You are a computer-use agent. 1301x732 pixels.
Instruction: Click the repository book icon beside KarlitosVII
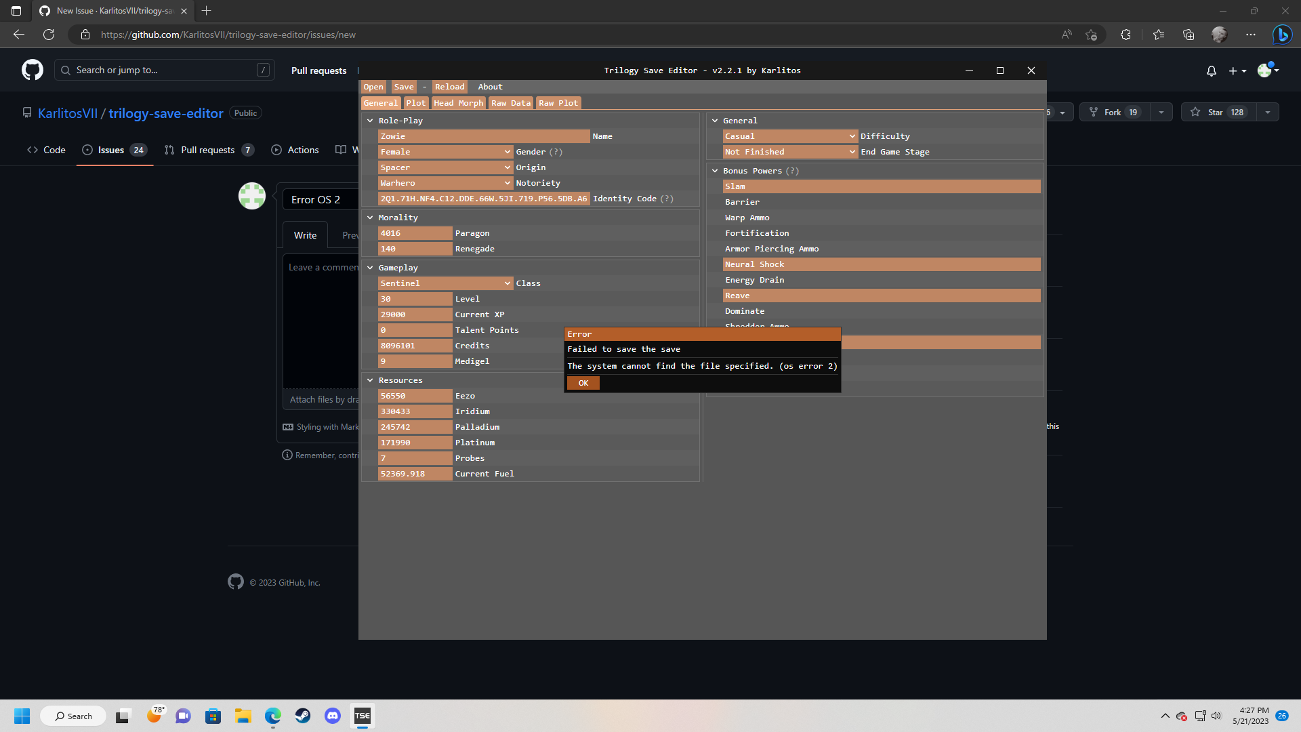(x=27, y=113)
